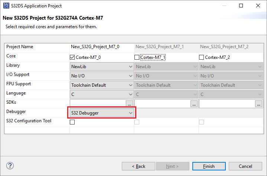
Task: Expand the No I/O support dropdown
Action: (101, 76)
